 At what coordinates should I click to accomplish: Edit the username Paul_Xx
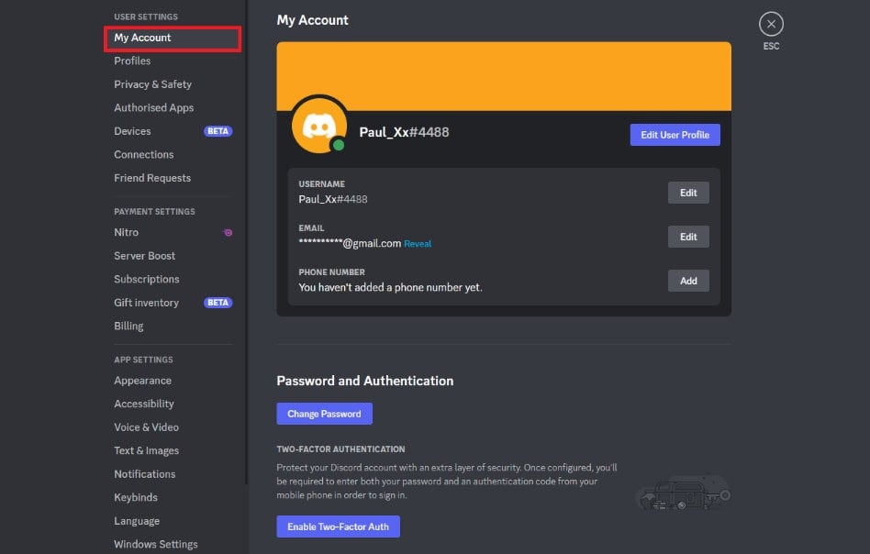tap(688, 193)
